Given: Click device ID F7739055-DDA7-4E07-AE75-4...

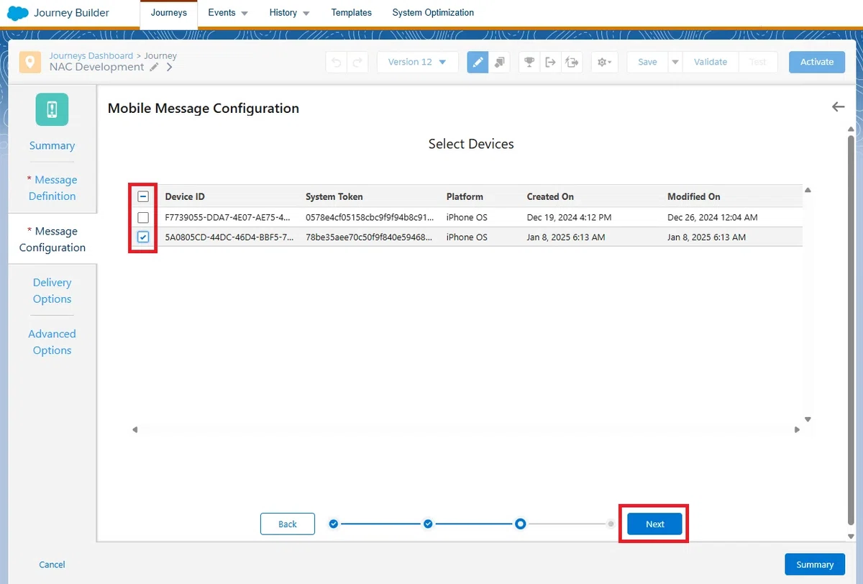Looking at the screenshot, I should point(228,217).
